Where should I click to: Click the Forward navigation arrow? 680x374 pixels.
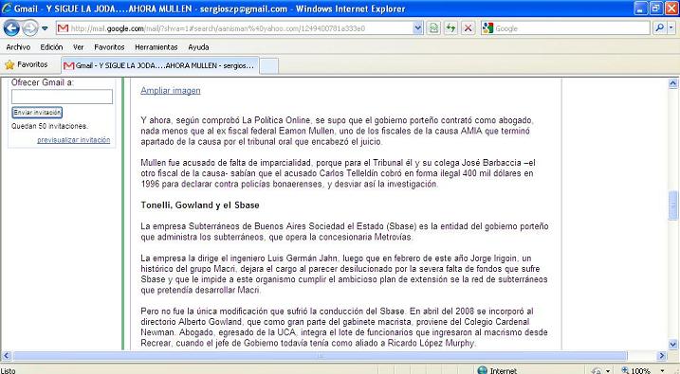(x=30, y=28)
